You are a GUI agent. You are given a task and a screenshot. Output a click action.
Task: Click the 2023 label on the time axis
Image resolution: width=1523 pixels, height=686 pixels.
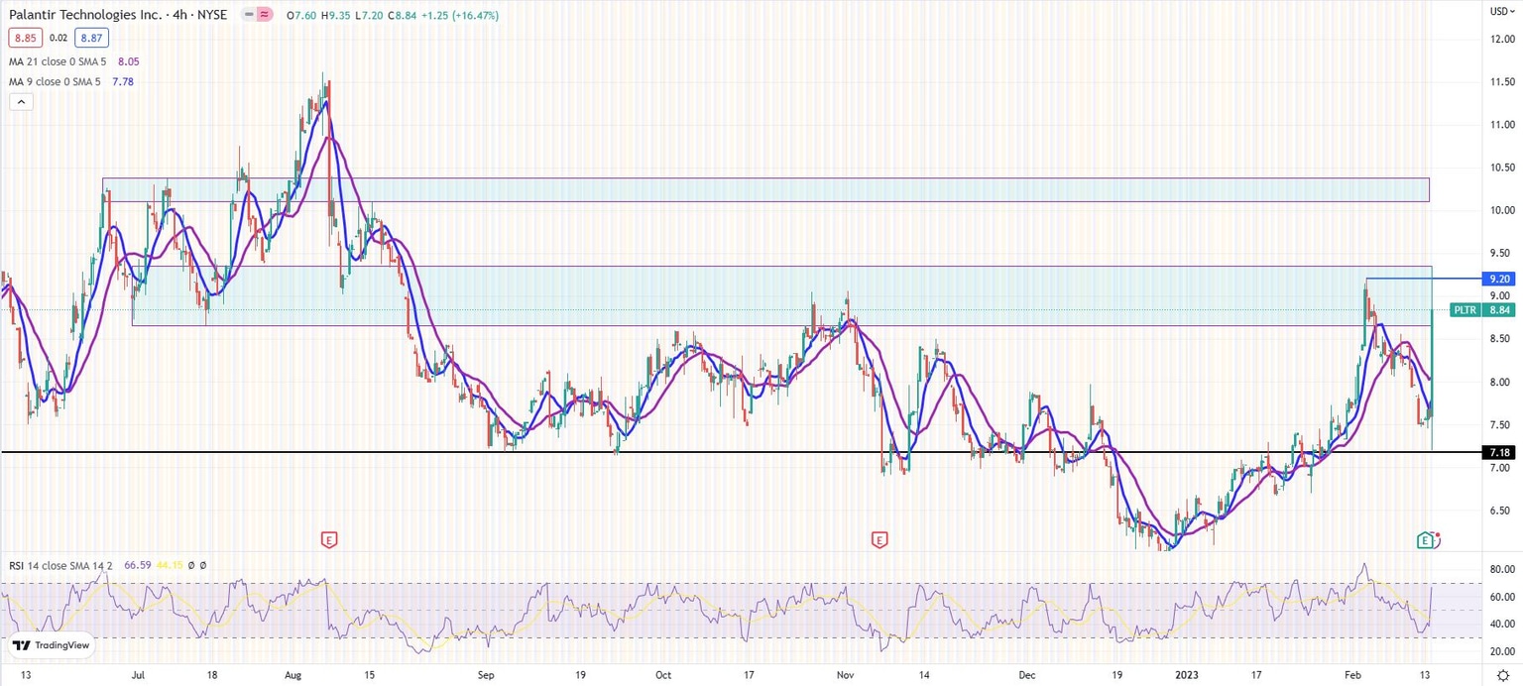[x=1186, y=674]
